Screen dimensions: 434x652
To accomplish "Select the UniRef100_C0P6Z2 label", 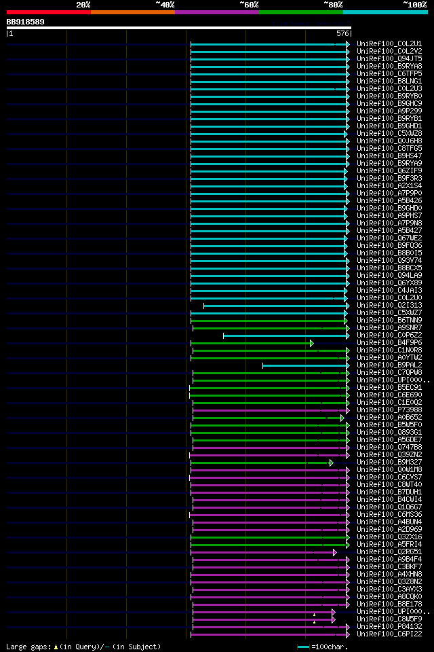I will [389, 336].
